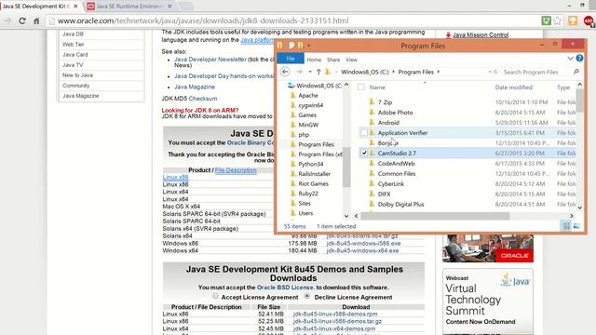The image size is (596, 335).
Task: Bookmark this page with star icon
Action: tap(557, 20)
